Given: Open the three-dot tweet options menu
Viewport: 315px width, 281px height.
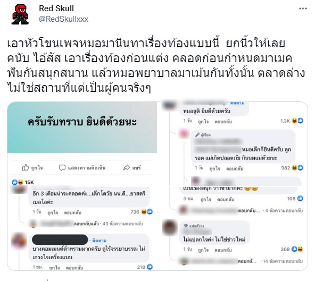Looking at the screenshot, I should coord(303,8).
